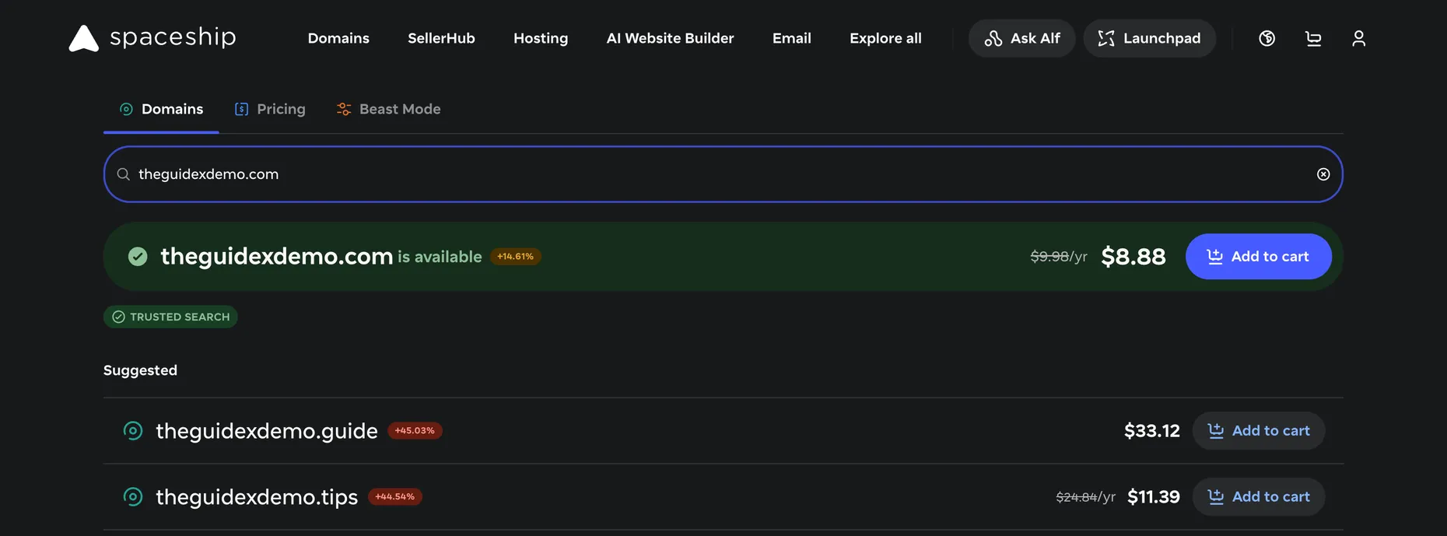The image size is (1447, 536).
Task: Open the Email nav menu
Action: coord(791,38)
